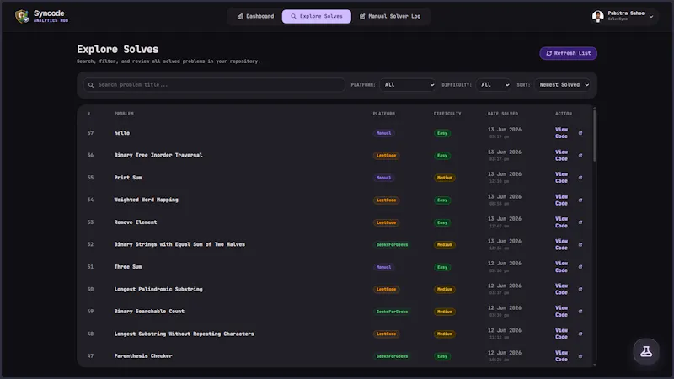Click the Problem column header
The width and height of the screenshot is (674, 379).
pos(124,114)
